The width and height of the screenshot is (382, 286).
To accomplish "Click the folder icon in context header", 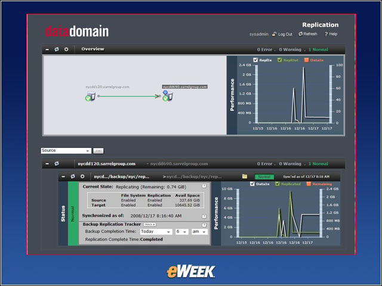I will pos(245,176).
